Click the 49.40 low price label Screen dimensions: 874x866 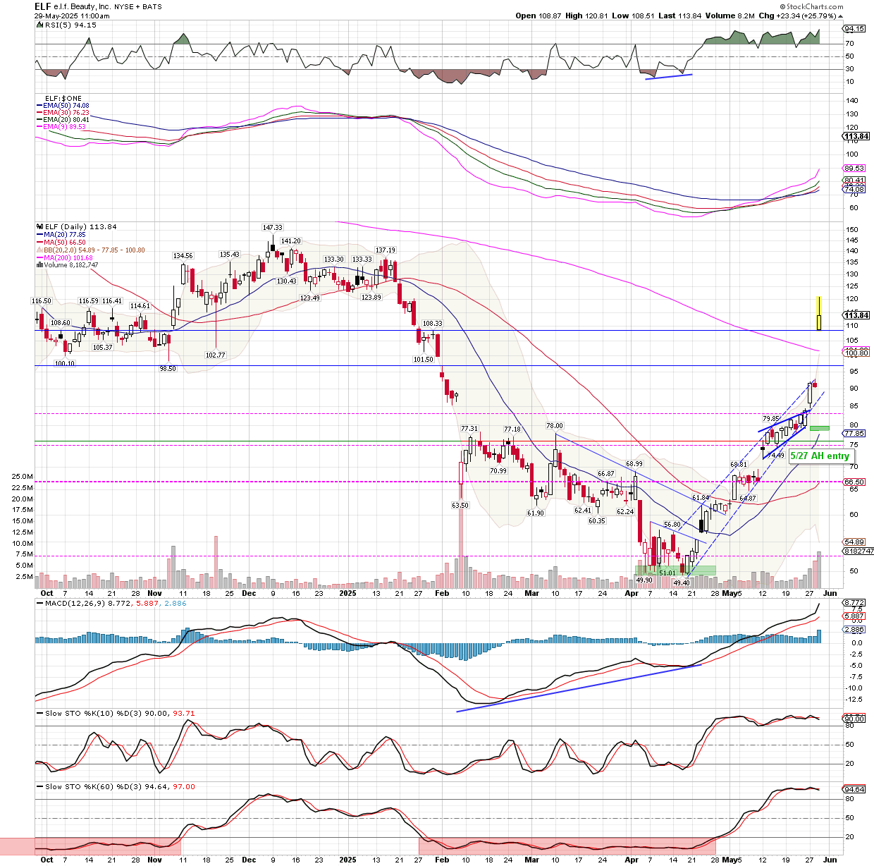[681, 583]
